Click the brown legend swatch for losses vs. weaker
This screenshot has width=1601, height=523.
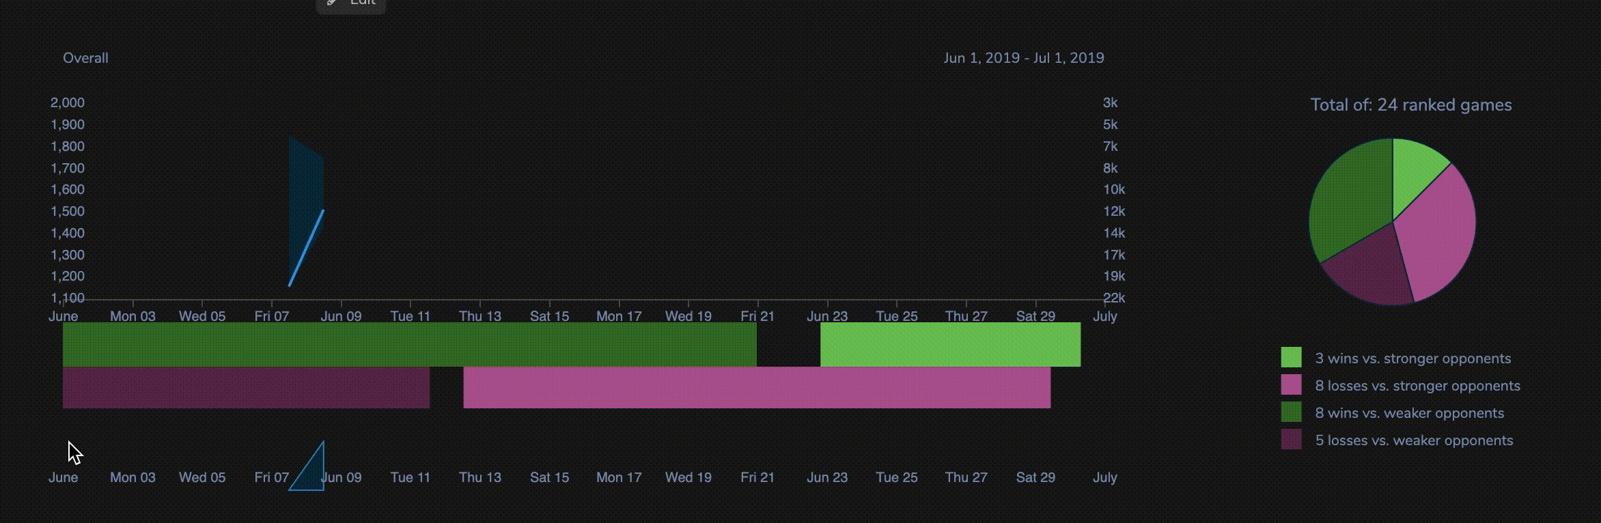pos(1291,440)
